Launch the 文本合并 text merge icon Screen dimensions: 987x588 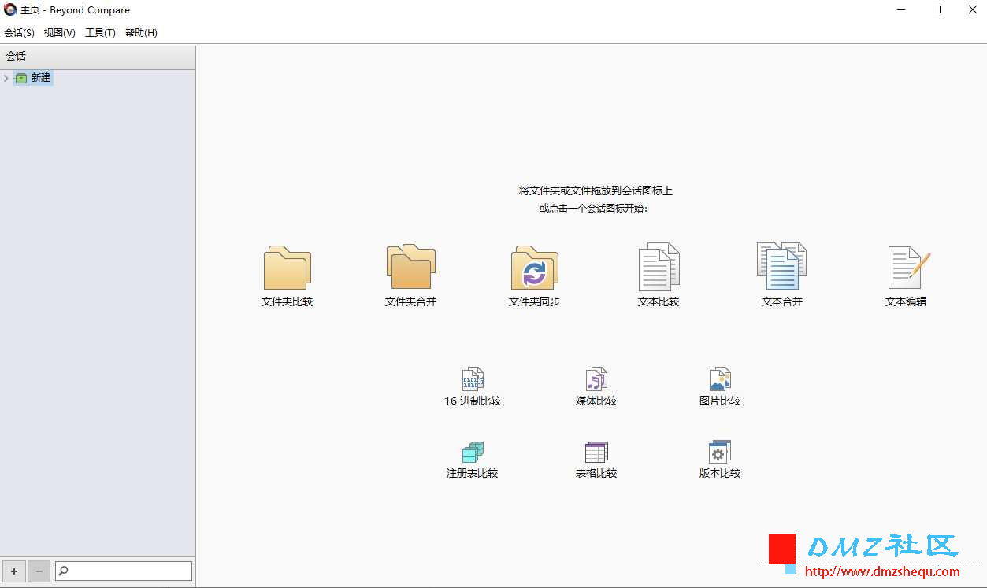781,266
